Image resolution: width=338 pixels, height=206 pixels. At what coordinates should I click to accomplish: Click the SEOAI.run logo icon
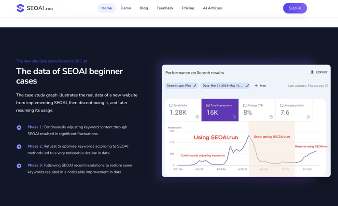(x=20, y=8)
